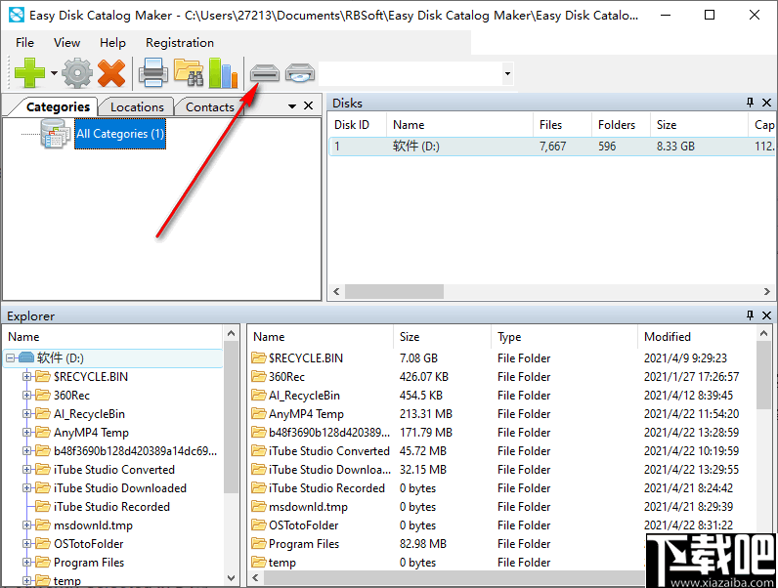Sort files by the Modified column header
778x588 pixels.
click(x=696, y=337)
